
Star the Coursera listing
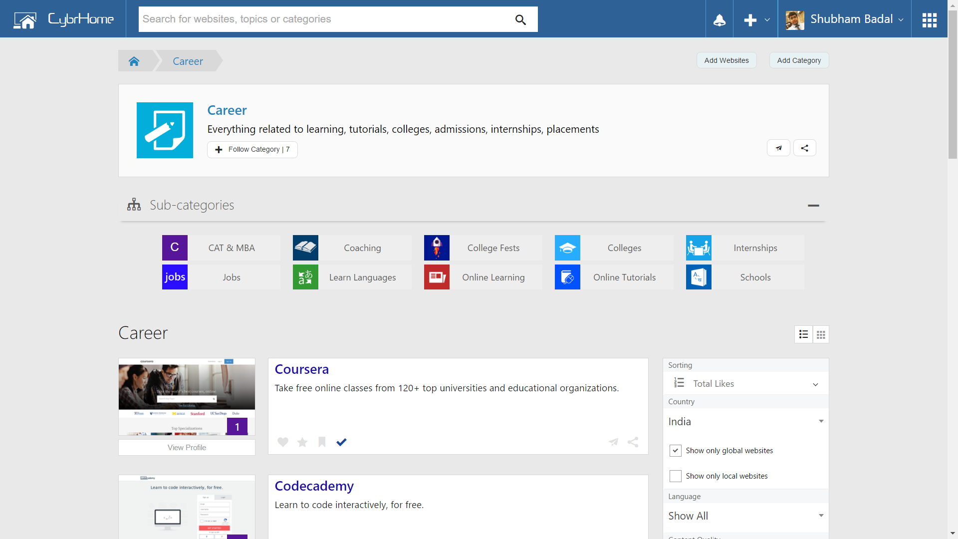click(x=302, y=442)
